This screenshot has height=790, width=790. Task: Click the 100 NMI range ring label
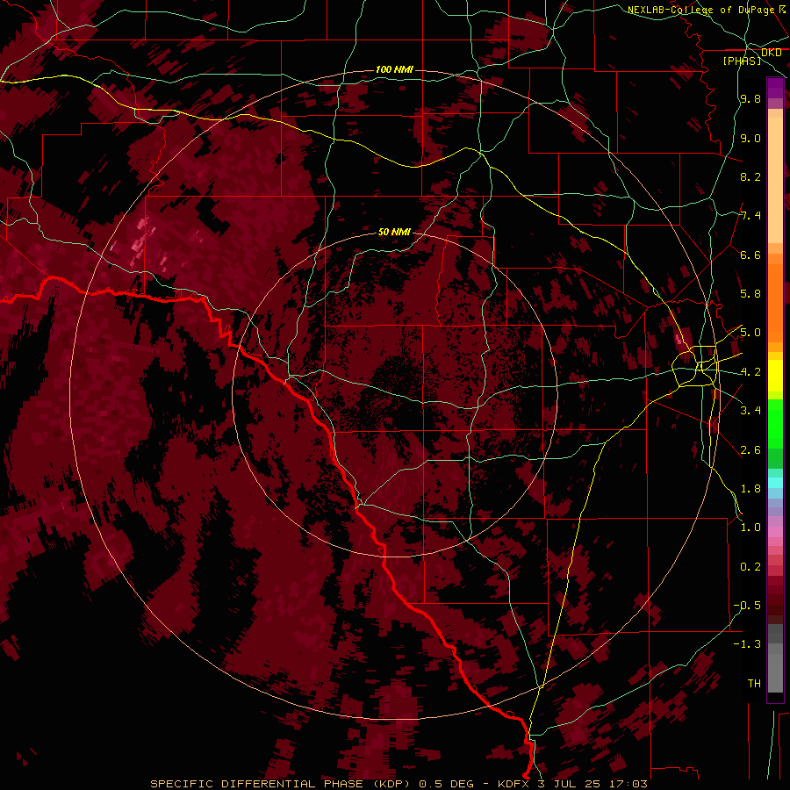click(x=394, y=69)
